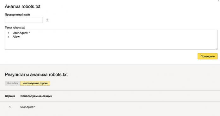220x116 pixels.
Task: Click the download robots.txt icon
Action: pos(47,20)
